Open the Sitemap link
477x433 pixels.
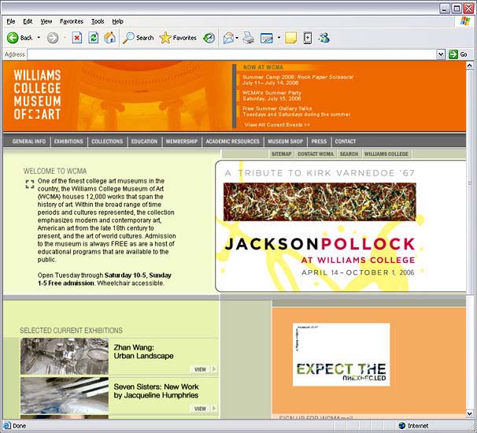281,154
